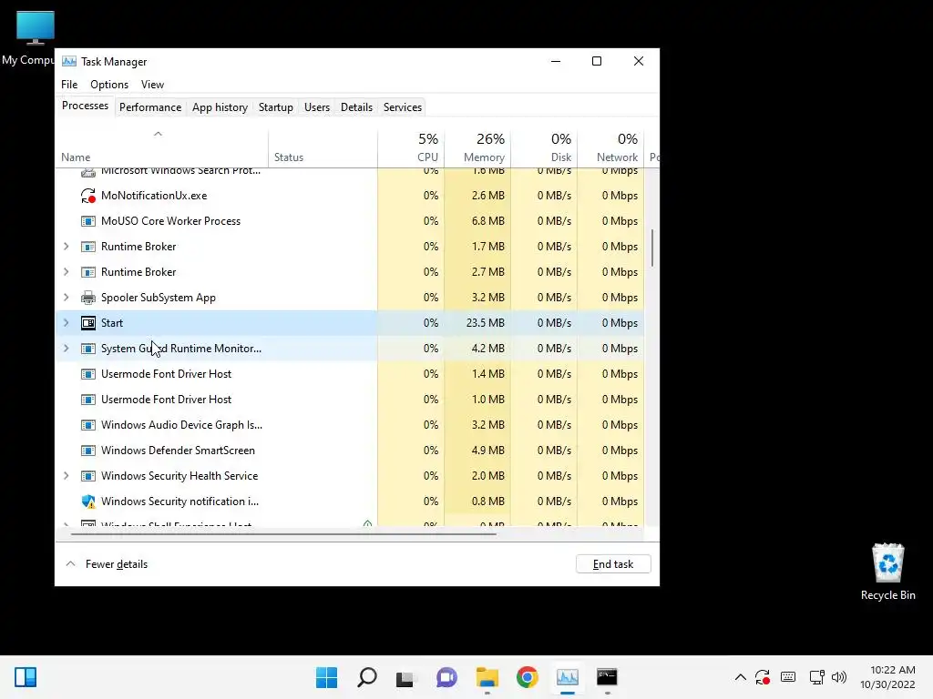Open the Widgets panel icon

coord(26,677)
